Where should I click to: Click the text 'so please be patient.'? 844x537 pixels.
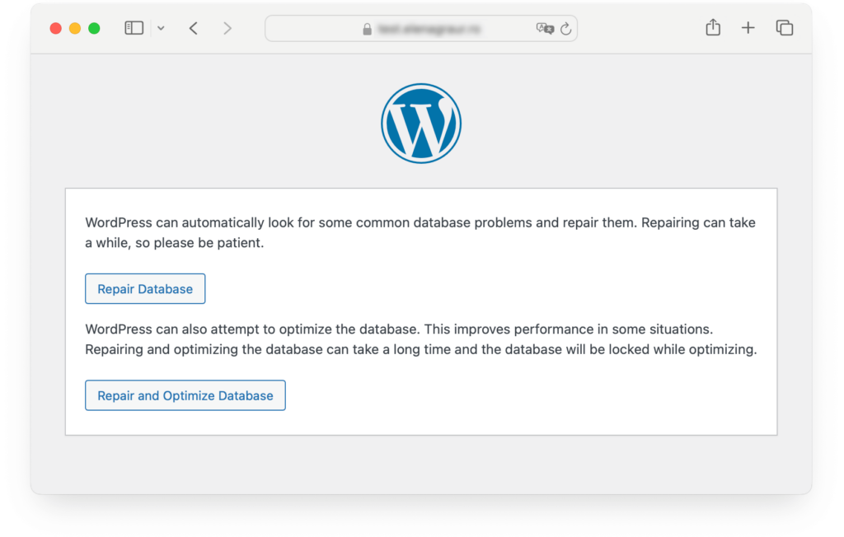[199, 243]
